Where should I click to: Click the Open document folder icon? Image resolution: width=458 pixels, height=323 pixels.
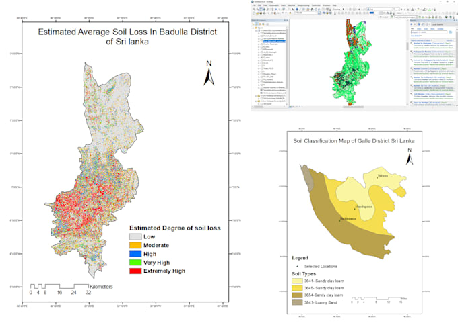tap(257, 13)
